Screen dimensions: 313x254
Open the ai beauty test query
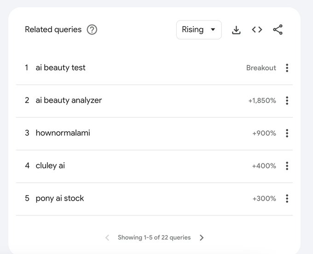[x=60, y=68]
